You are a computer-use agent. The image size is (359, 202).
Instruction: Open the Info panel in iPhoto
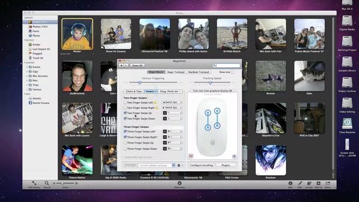tap(291, 183)
